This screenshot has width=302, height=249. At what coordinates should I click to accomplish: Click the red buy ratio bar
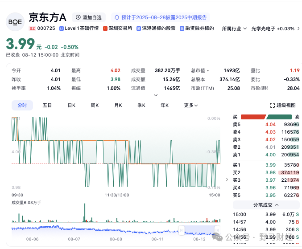pos(253,117)
